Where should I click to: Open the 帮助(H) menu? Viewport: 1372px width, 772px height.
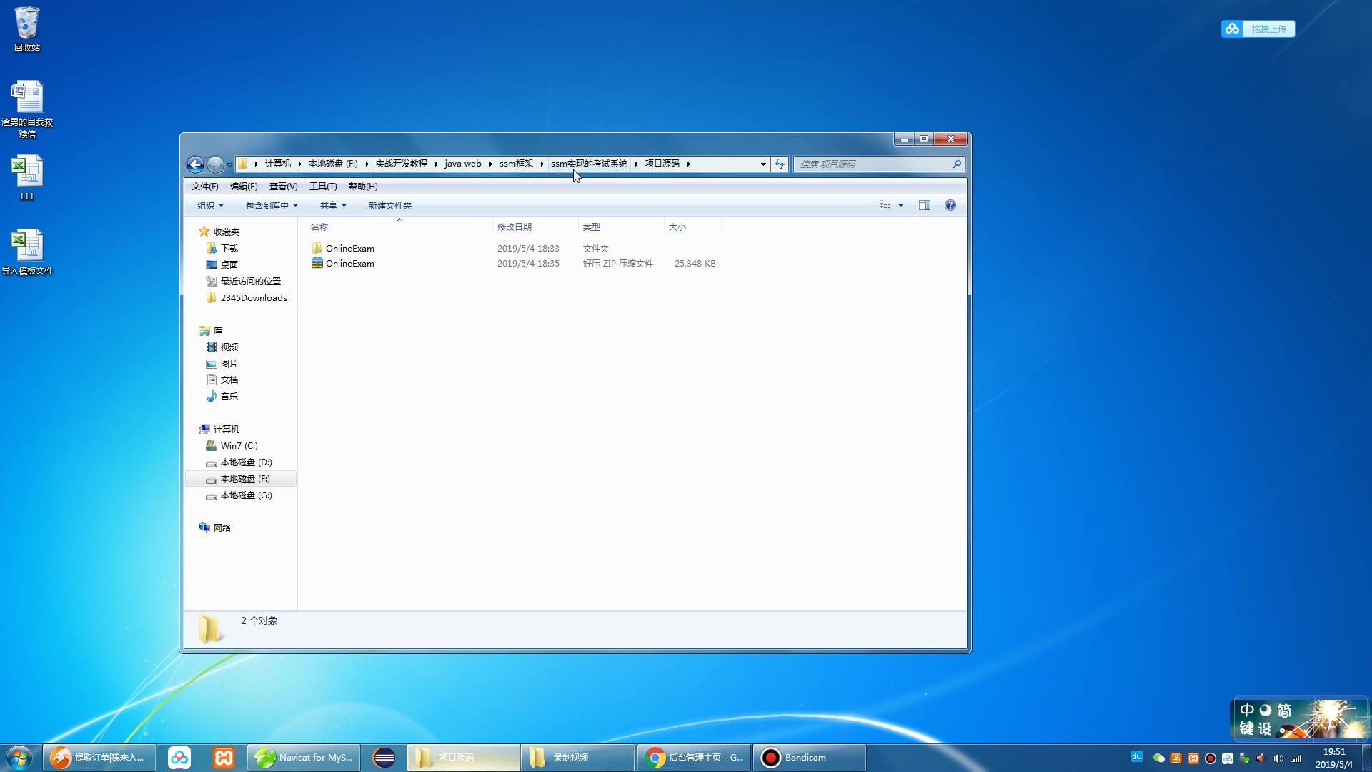click(x=363, y=187)
